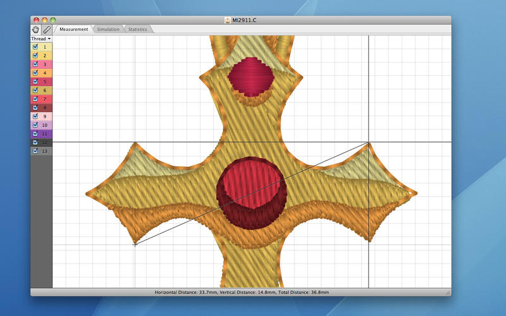Open the Simulation tab
The image size is (506, 316).
tap(108, 29)
